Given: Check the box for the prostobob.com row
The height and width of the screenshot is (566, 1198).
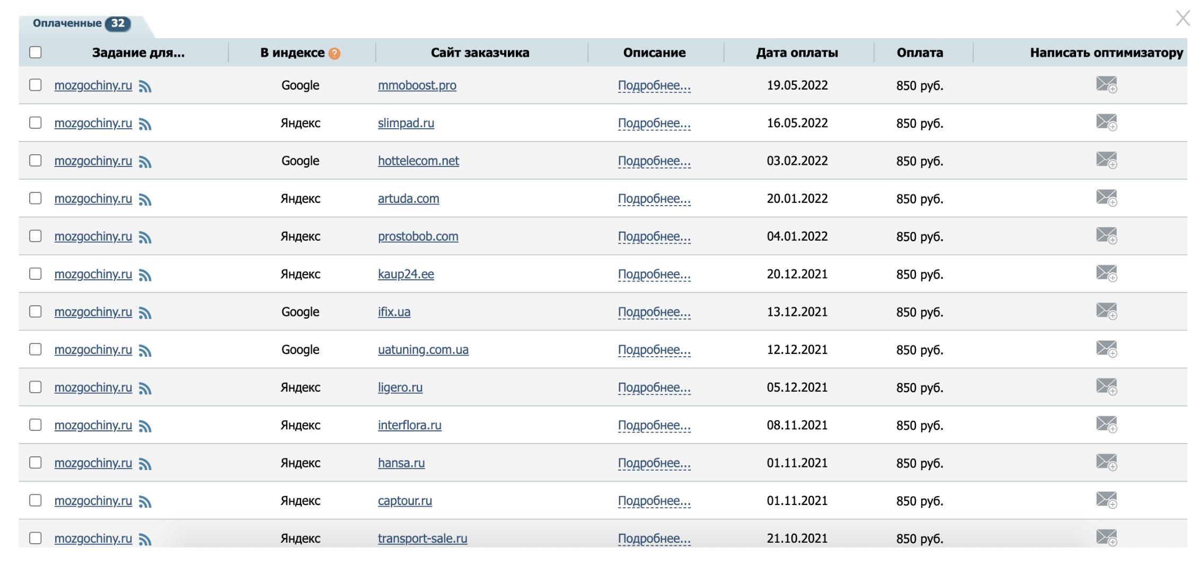Looking at the screenshot, I should click(x=36, y=236).
